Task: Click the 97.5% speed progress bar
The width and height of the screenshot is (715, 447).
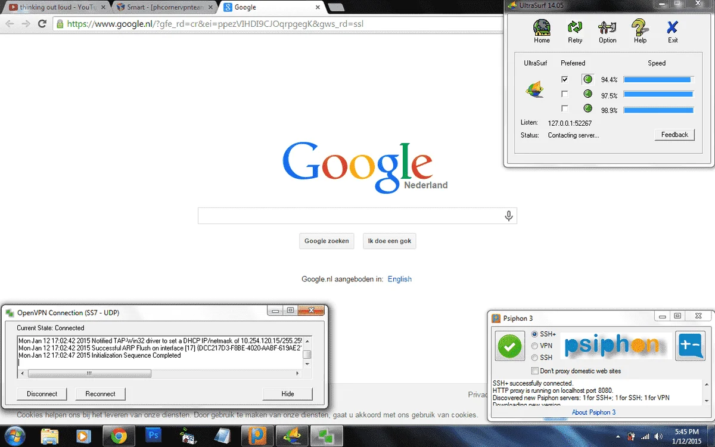Action: point(658,94)
